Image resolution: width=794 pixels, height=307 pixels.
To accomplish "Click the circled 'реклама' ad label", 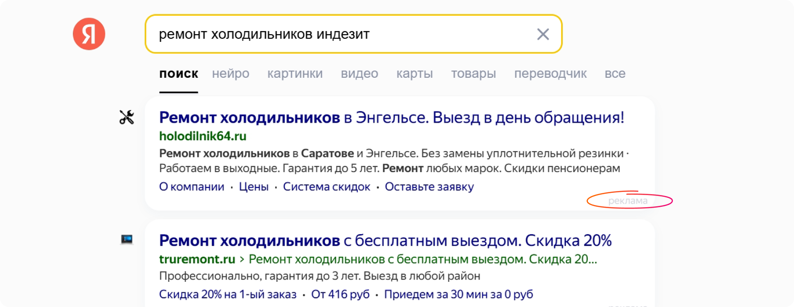I will pos(627,201).
